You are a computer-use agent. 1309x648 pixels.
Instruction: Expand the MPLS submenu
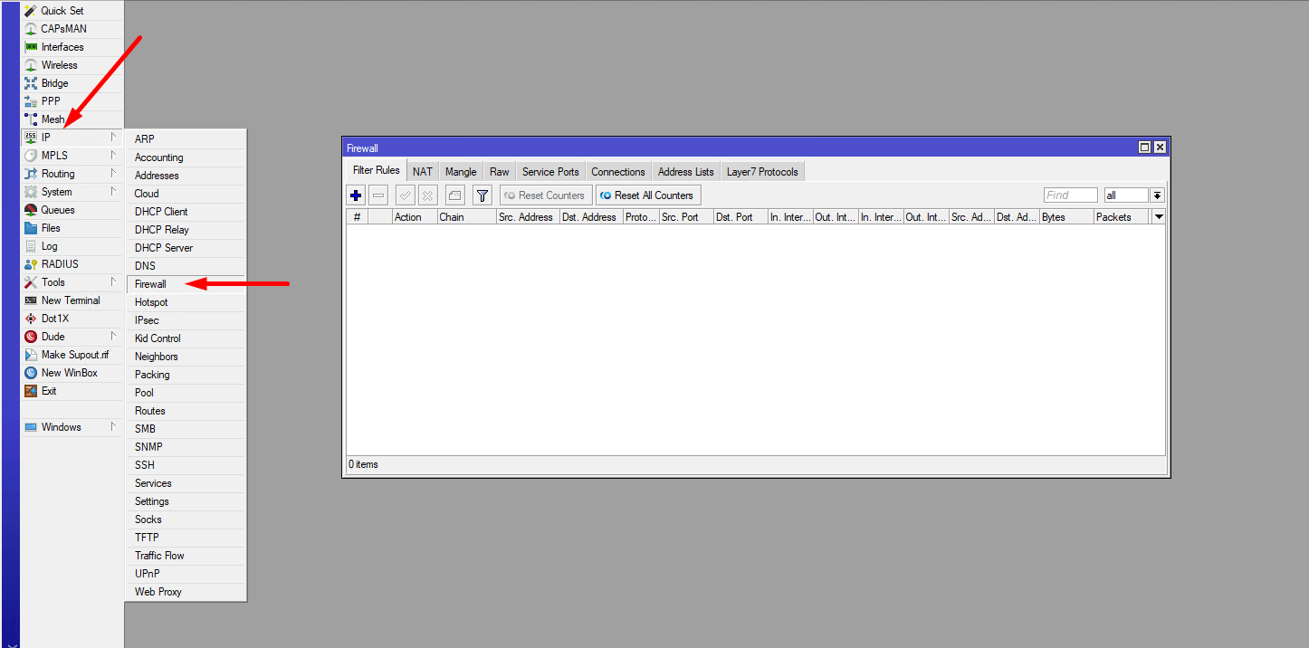coord(72,156)
